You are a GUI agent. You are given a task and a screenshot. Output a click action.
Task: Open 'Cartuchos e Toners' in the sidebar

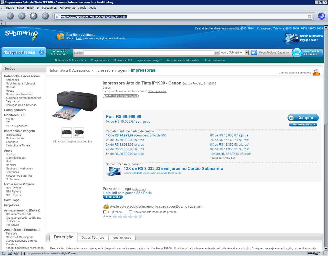point(18,145)
